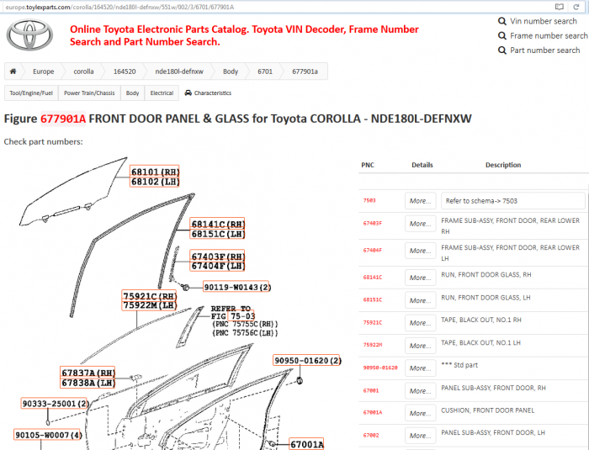Click the home icon in breadcrumb
Image resolution: width=589 pixels, height=450 pixels.
coord(13,71)
